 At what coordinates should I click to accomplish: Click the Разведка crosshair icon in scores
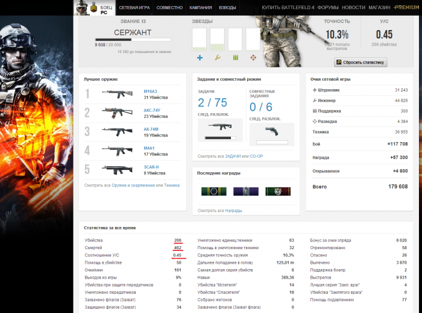point(314,122)
